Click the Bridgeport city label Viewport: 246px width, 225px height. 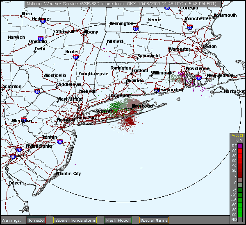[x=120, y=95]
